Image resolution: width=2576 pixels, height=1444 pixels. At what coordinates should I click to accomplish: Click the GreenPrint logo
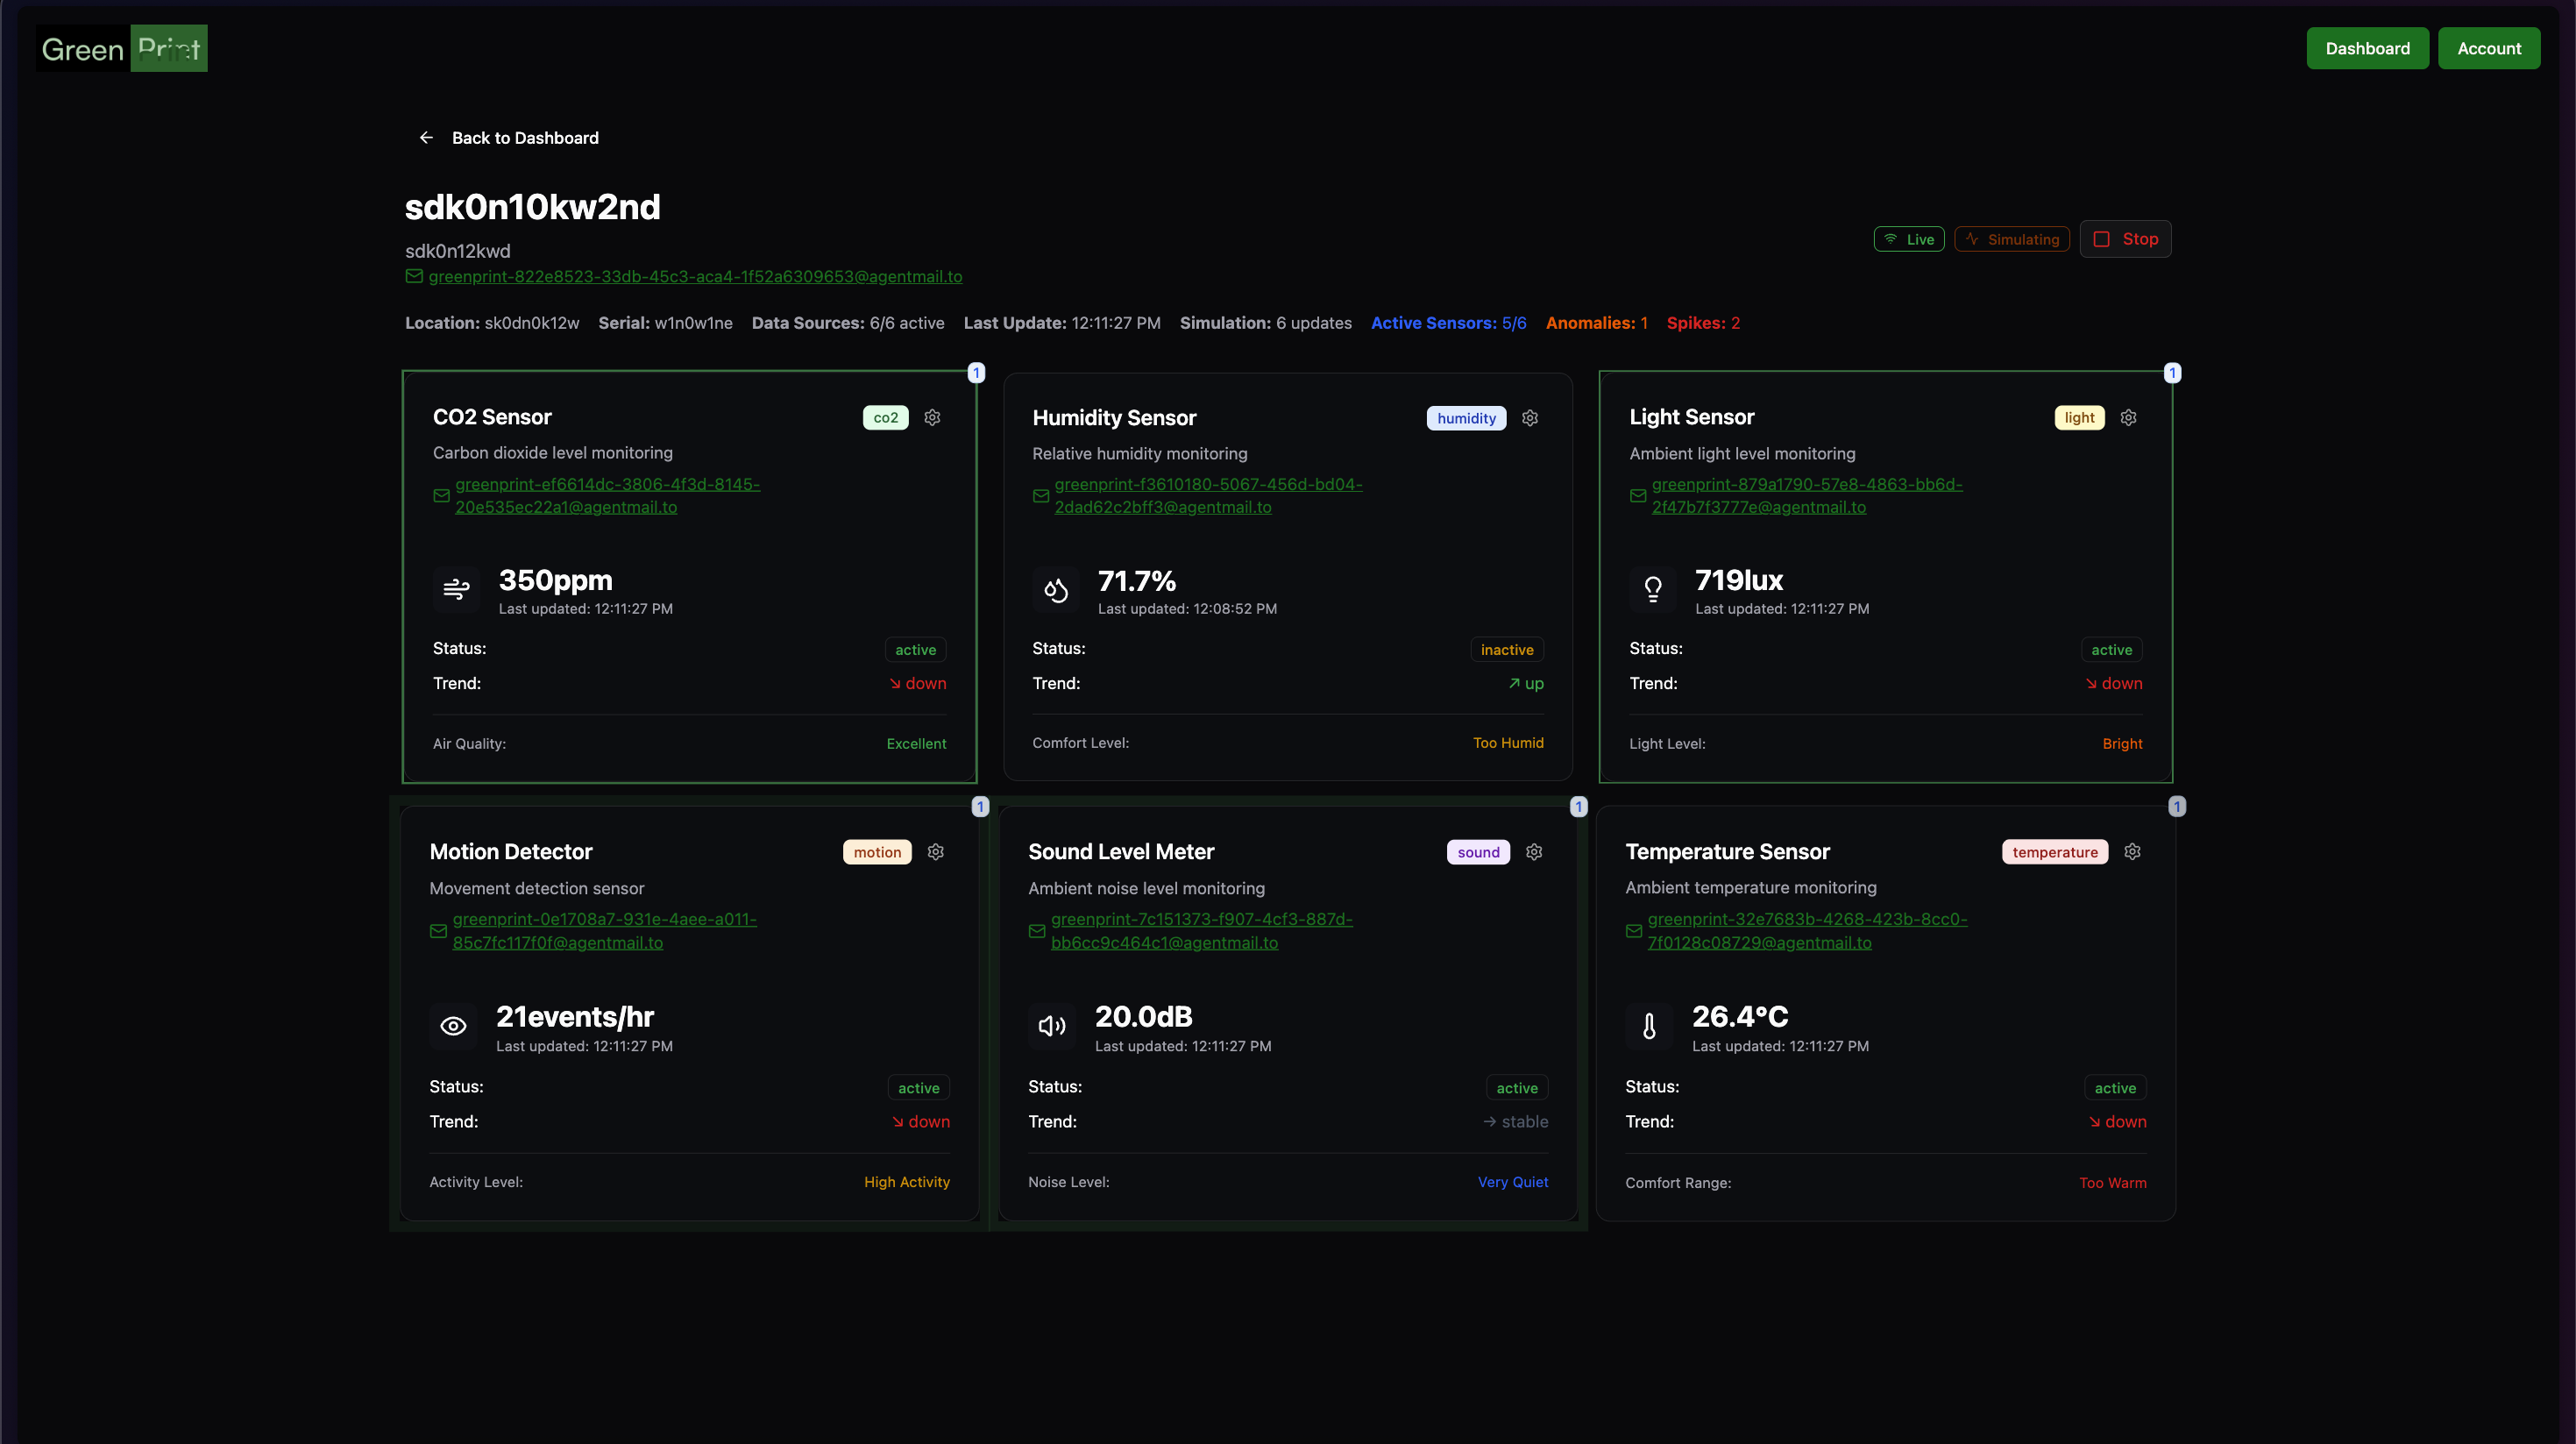[122, 48]
